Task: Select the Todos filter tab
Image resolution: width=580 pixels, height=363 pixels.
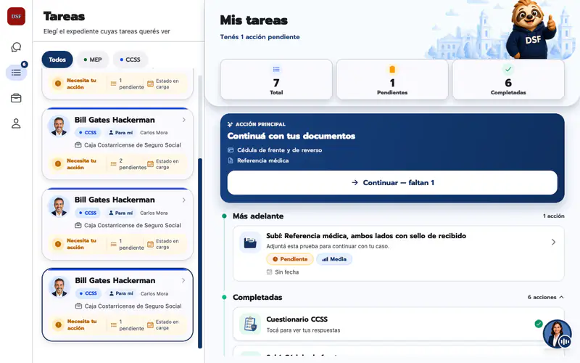Action: 57,60
